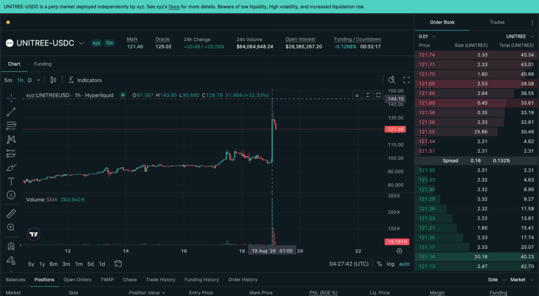Screen dimensions: 539x296
Task: Set chart range to 5d
Action: coord(91,264)
